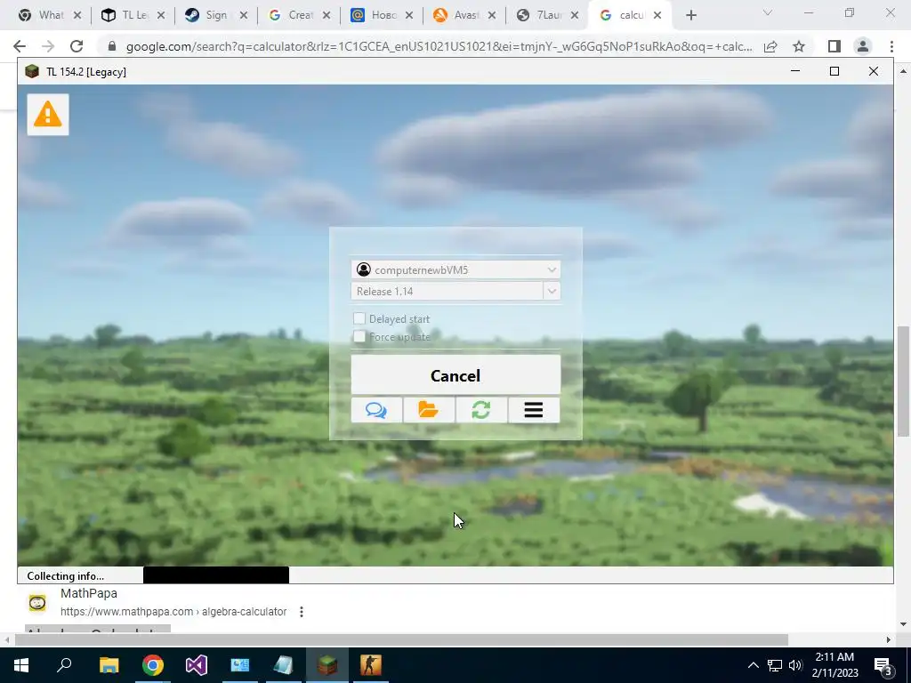The height and width of the screenshot is (683, 911).
Task: Open the Chrome three-dot menu
Action: (x=891, y=46)
